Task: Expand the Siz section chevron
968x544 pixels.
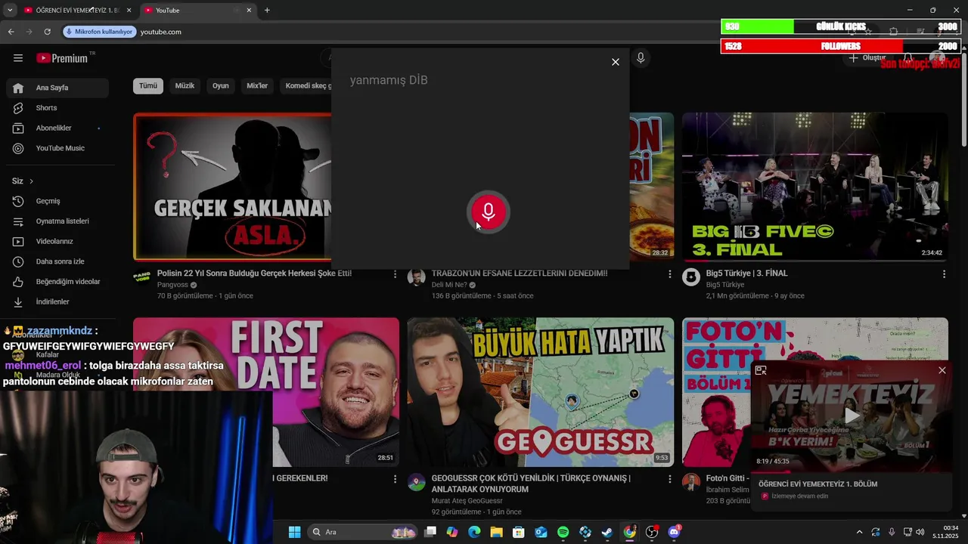Action: point(31,181)
